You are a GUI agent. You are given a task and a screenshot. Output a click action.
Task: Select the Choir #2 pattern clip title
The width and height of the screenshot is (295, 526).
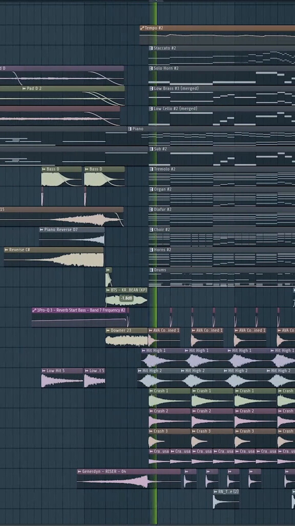[162, 230]
